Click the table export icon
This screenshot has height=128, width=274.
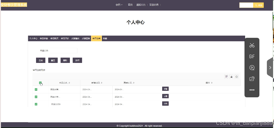pos(231,76)
